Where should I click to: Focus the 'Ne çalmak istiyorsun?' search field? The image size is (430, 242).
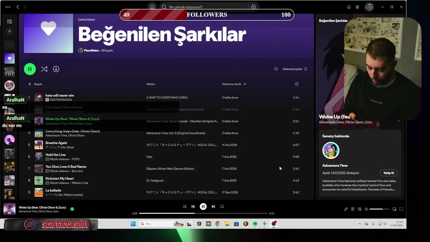[204, 7]
